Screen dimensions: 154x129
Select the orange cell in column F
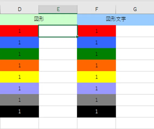[96, 65]
